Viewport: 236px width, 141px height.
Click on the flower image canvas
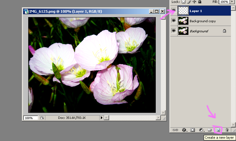(92, 65)
